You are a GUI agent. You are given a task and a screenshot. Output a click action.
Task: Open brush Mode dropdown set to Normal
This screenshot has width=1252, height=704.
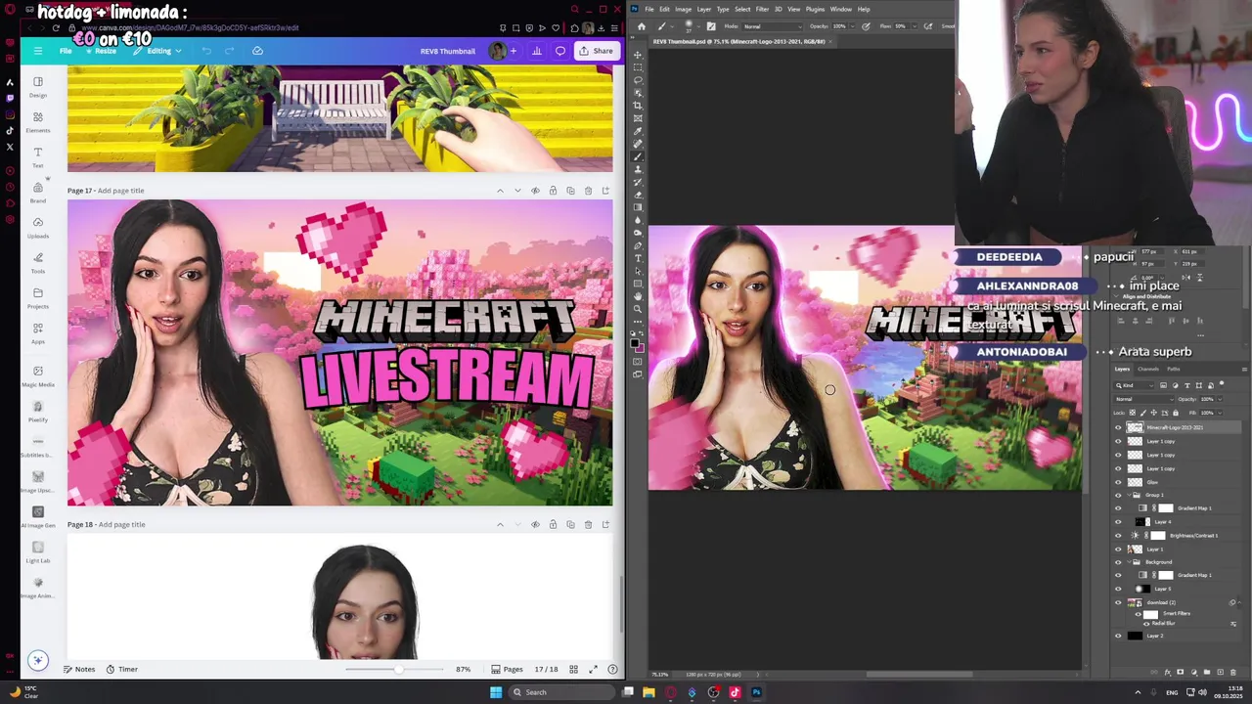(775, 26)
